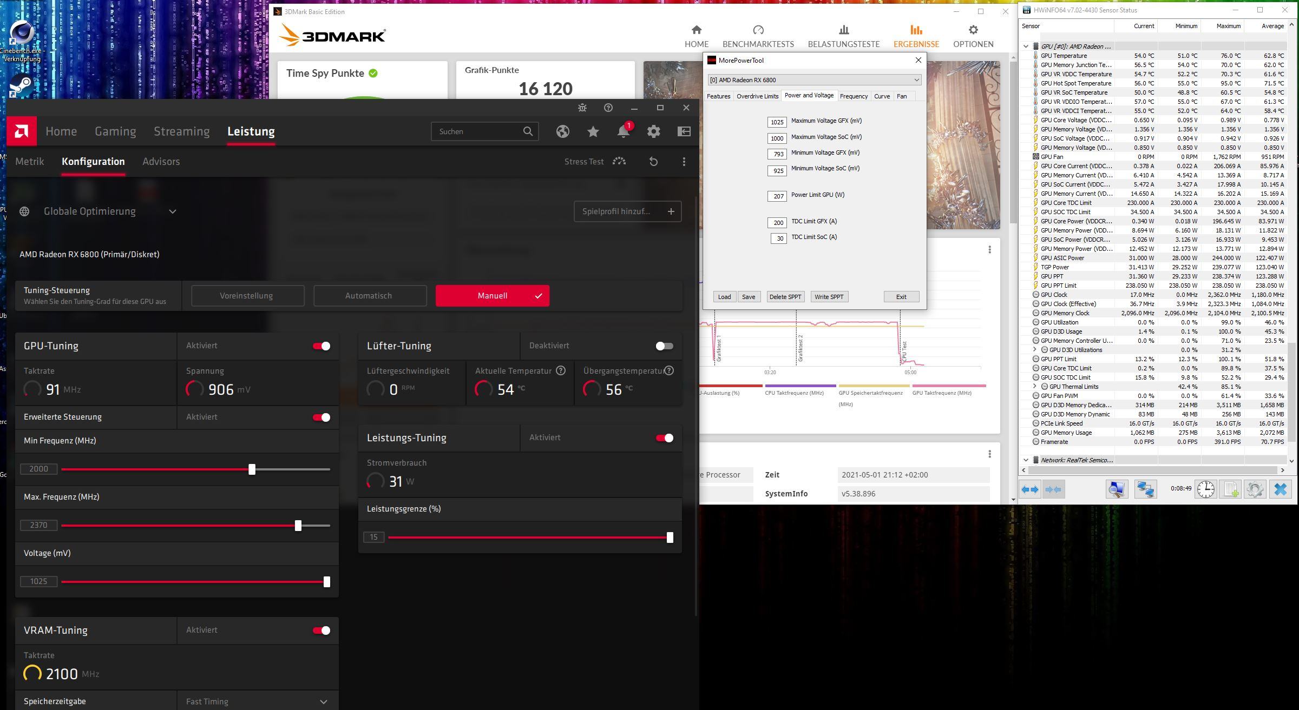Click the Save button in MorePowerTool
Viewport: 1299px width, 710px height.
click(x=749, y=297)
